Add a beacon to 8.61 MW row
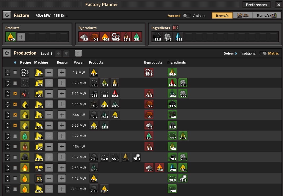This screenshot has height=196, width=283. pos(62,189)
